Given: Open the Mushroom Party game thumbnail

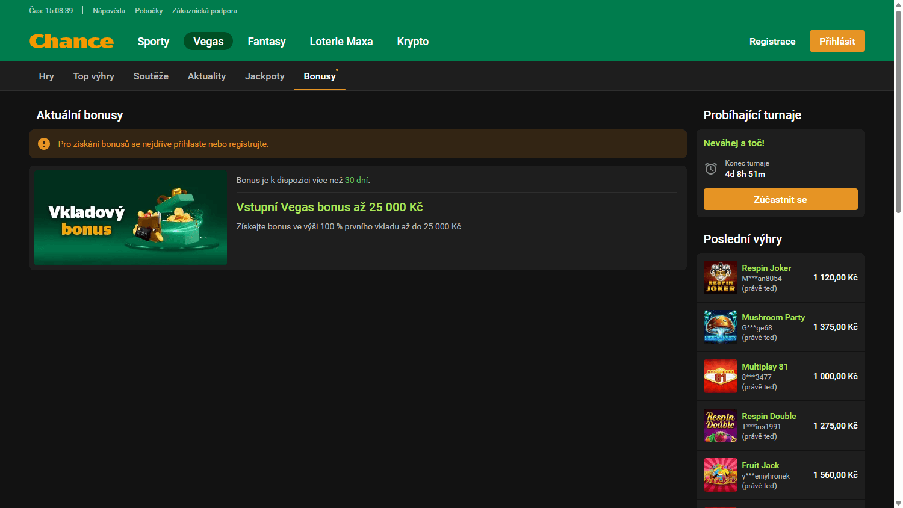Looking at the screenshot, I should coord(720,327).
